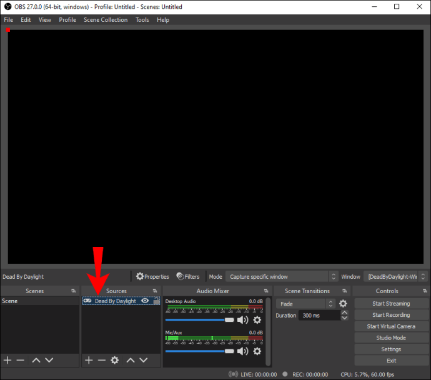Pop out the Scene Transitions dock

[x=344, y=291]
